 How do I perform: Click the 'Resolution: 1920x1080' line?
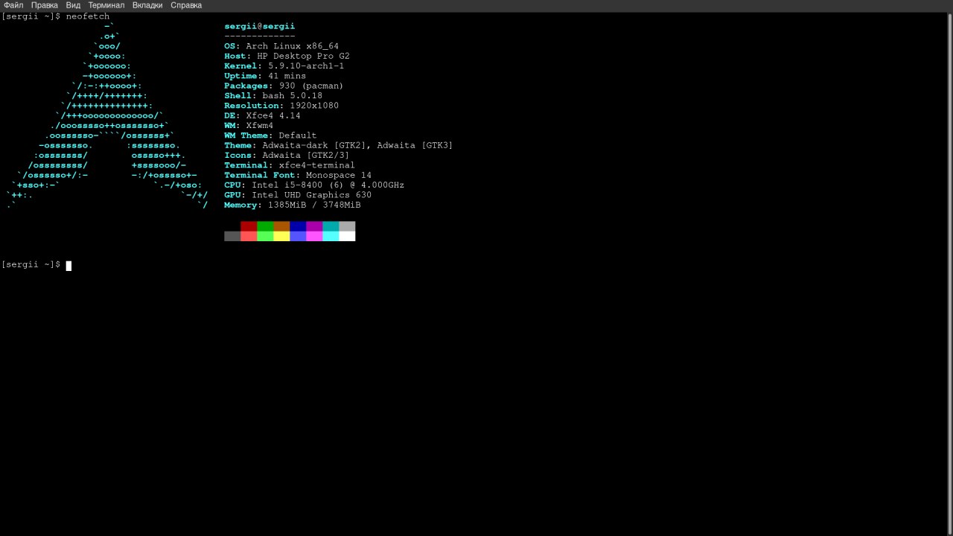281,106
